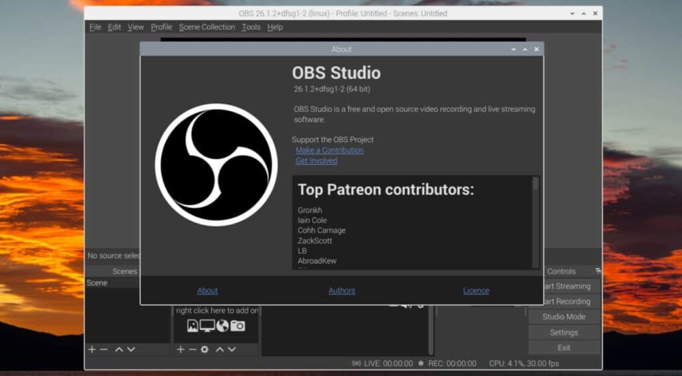Screen dimensions: 682x376
Task: Click the image source icon in Sources
Action: [x=192, y=325]
